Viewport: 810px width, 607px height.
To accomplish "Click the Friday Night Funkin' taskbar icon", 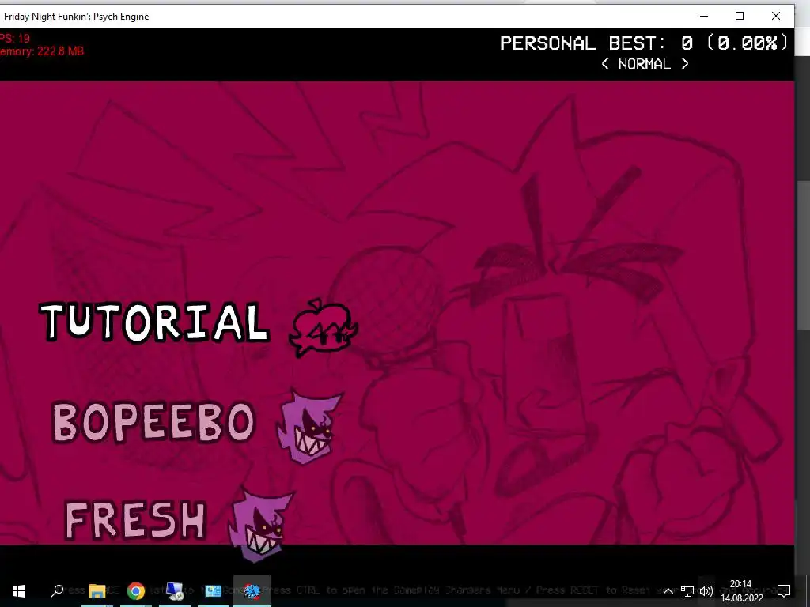I will click(252, 591).
